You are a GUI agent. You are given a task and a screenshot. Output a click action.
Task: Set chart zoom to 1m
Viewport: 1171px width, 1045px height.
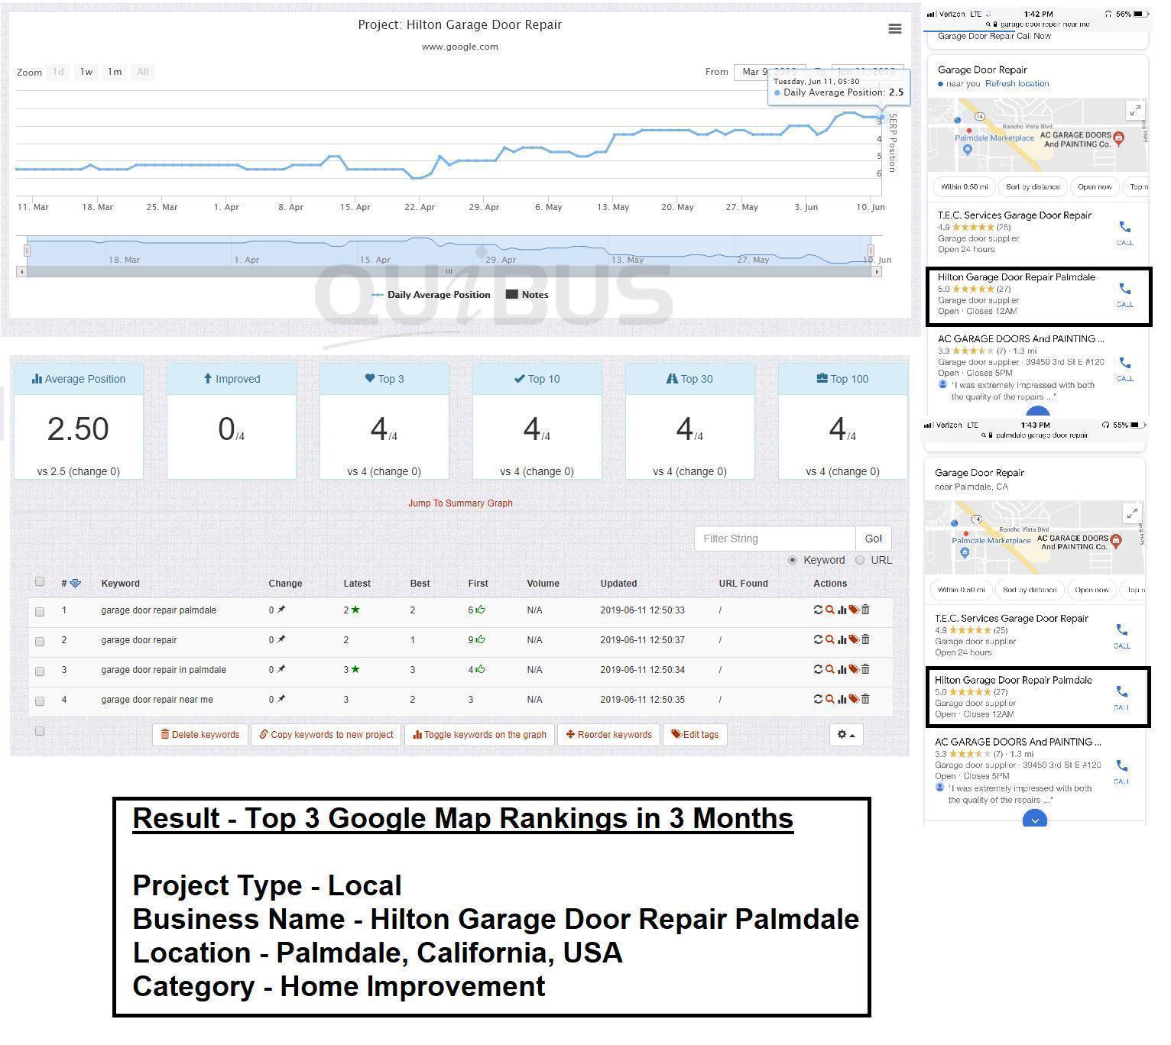[x=115, y=72]
